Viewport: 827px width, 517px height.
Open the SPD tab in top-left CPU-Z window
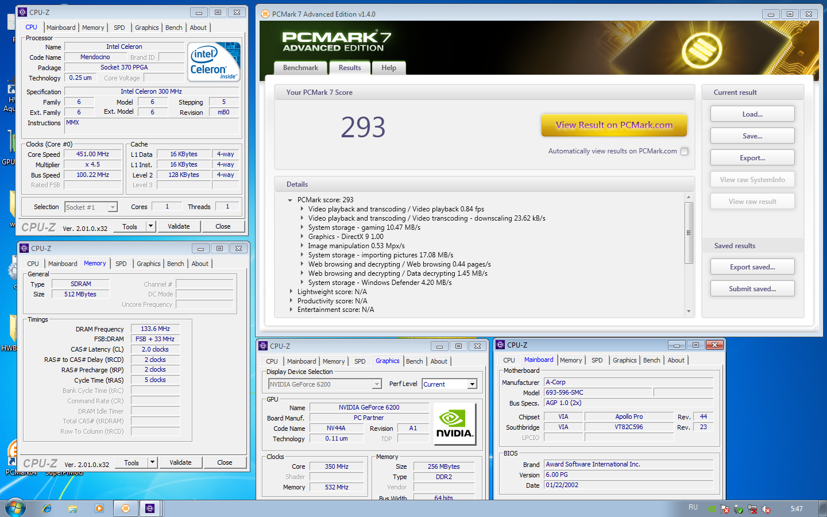119,28
